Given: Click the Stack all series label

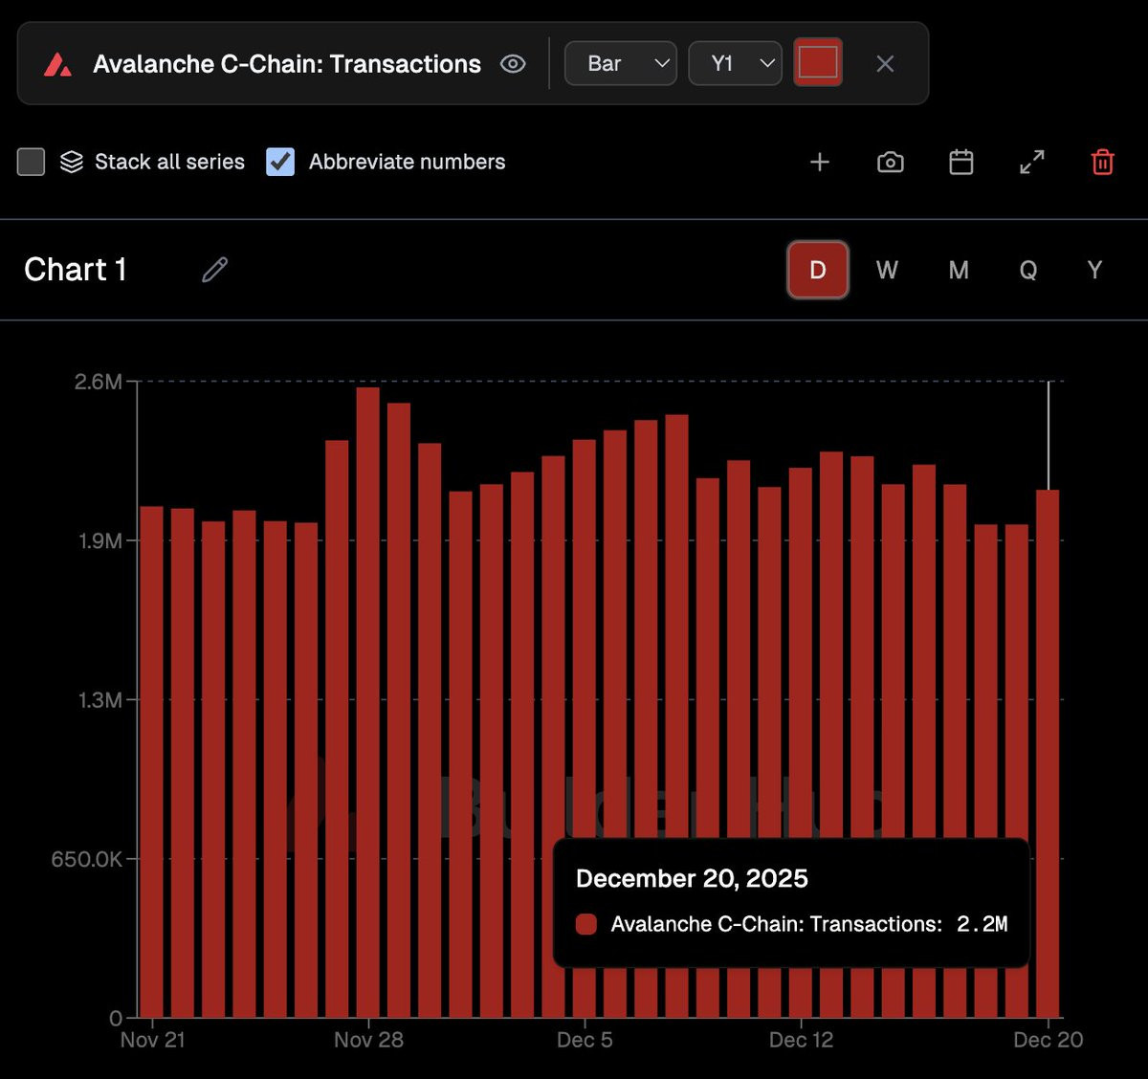Looking at the screenshot, I should pos(169,162).
